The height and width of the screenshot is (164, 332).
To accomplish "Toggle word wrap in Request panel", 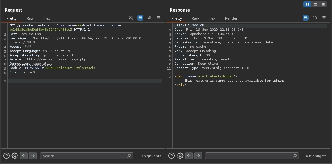I will [x=140, y=18].
